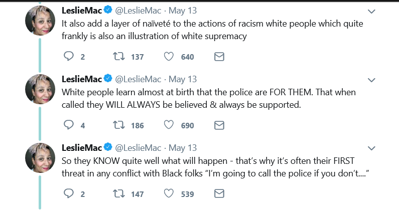Share 'FOR THEM' tweet via message envelope

pyautogui.click(x=219, y=125)
